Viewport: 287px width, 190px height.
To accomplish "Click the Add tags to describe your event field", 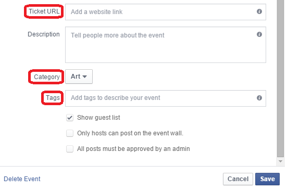I will pyautogui.click(x=166, y=98).
